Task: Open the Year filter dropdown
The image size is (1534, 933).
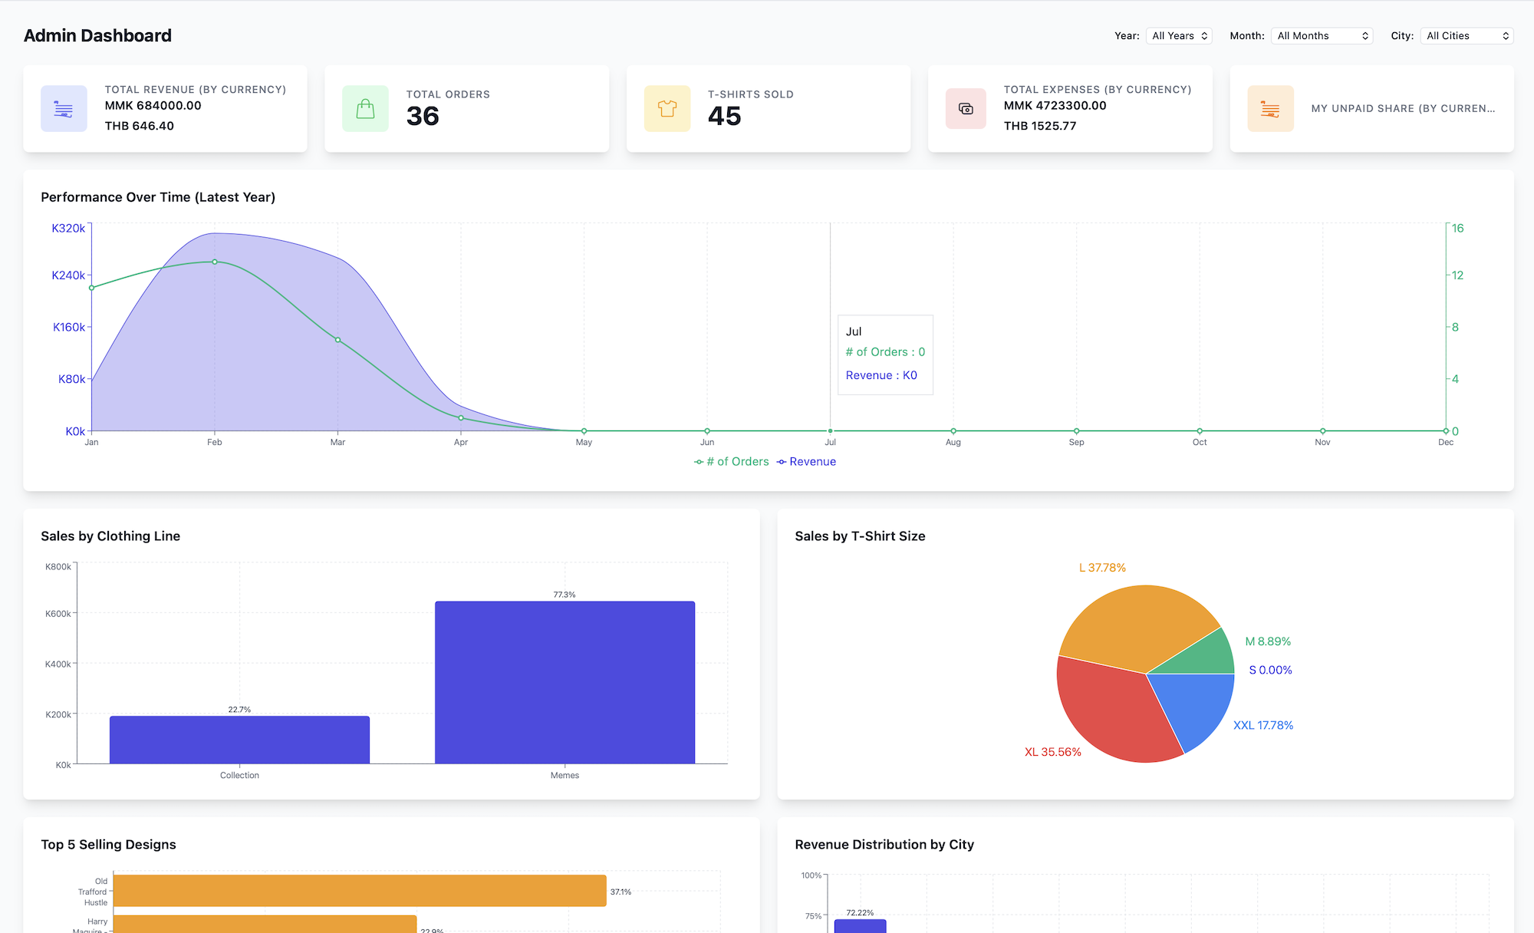Action: click(x=1179, y=36)
